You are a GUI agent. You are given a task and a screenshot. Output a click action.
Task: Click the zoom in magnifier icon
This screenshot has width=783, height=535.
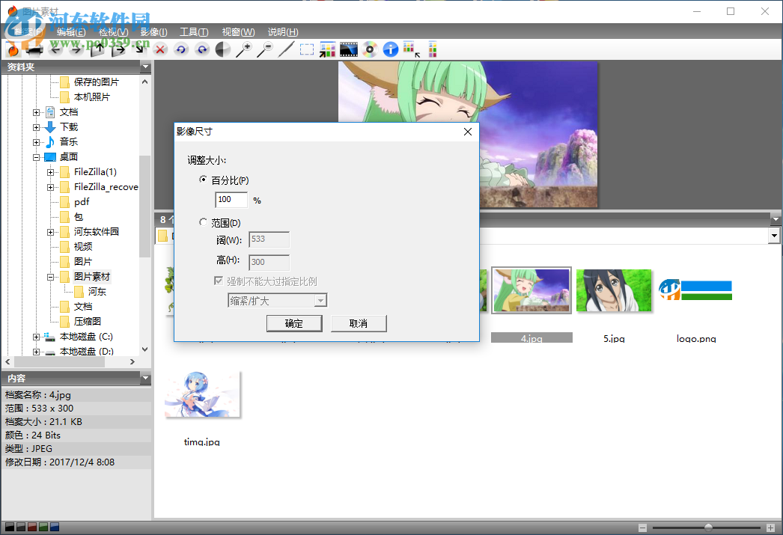(x=244, y=49)
